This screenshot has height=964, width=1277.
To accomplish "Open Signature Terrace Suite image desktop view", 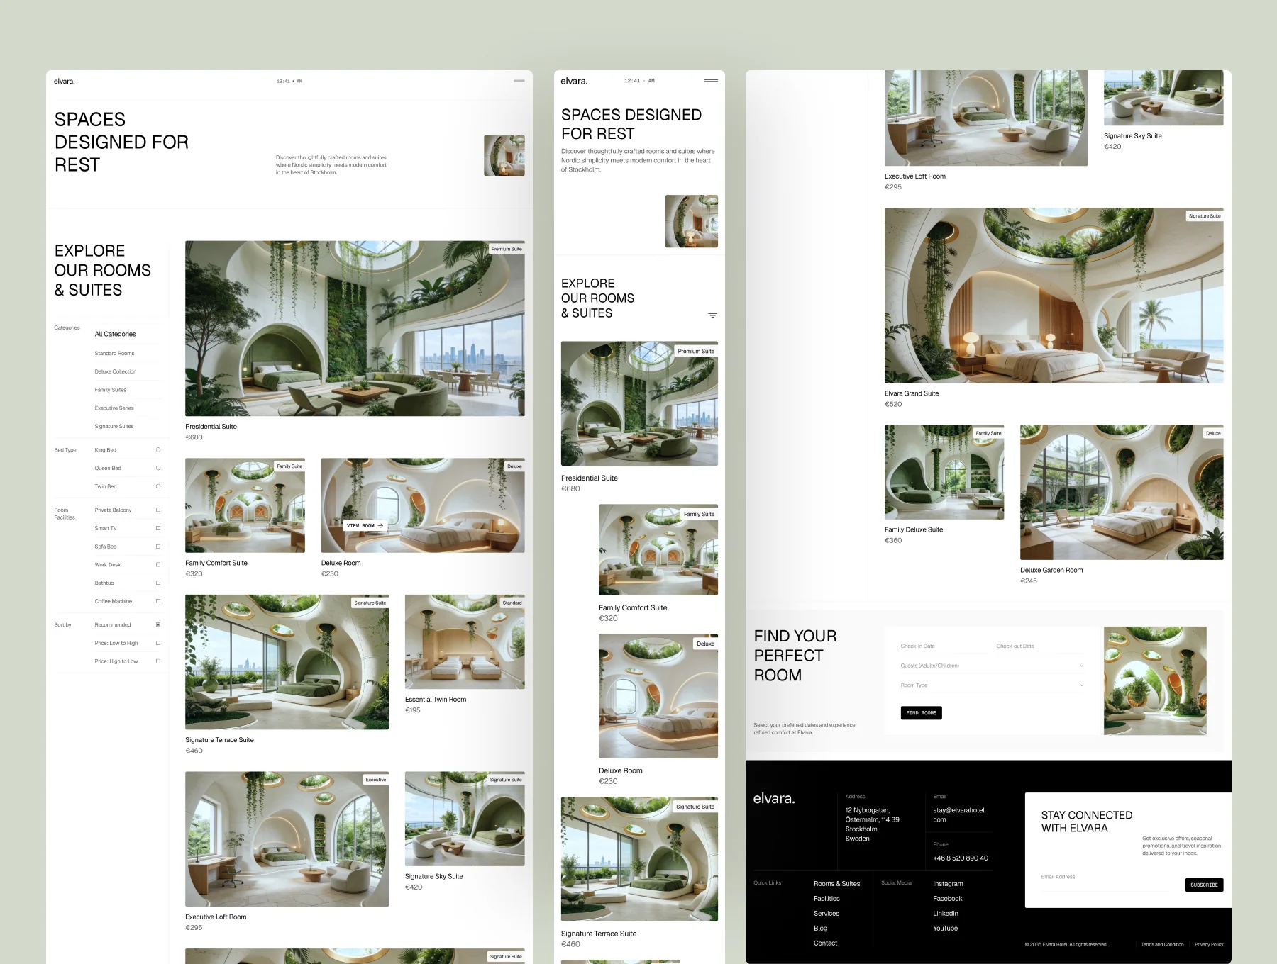I will pyautogui.click(x=287, y=662).
